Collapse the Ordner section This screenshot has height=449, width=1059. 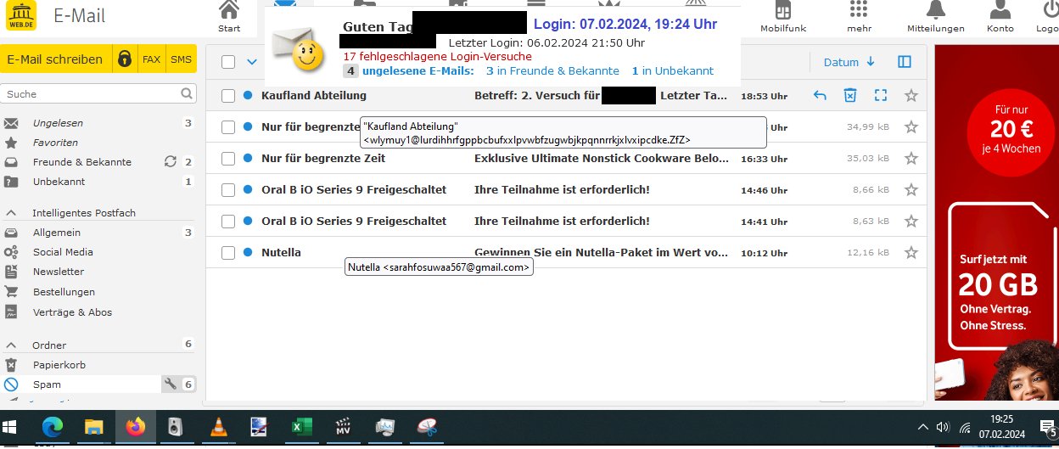point(11,345)
